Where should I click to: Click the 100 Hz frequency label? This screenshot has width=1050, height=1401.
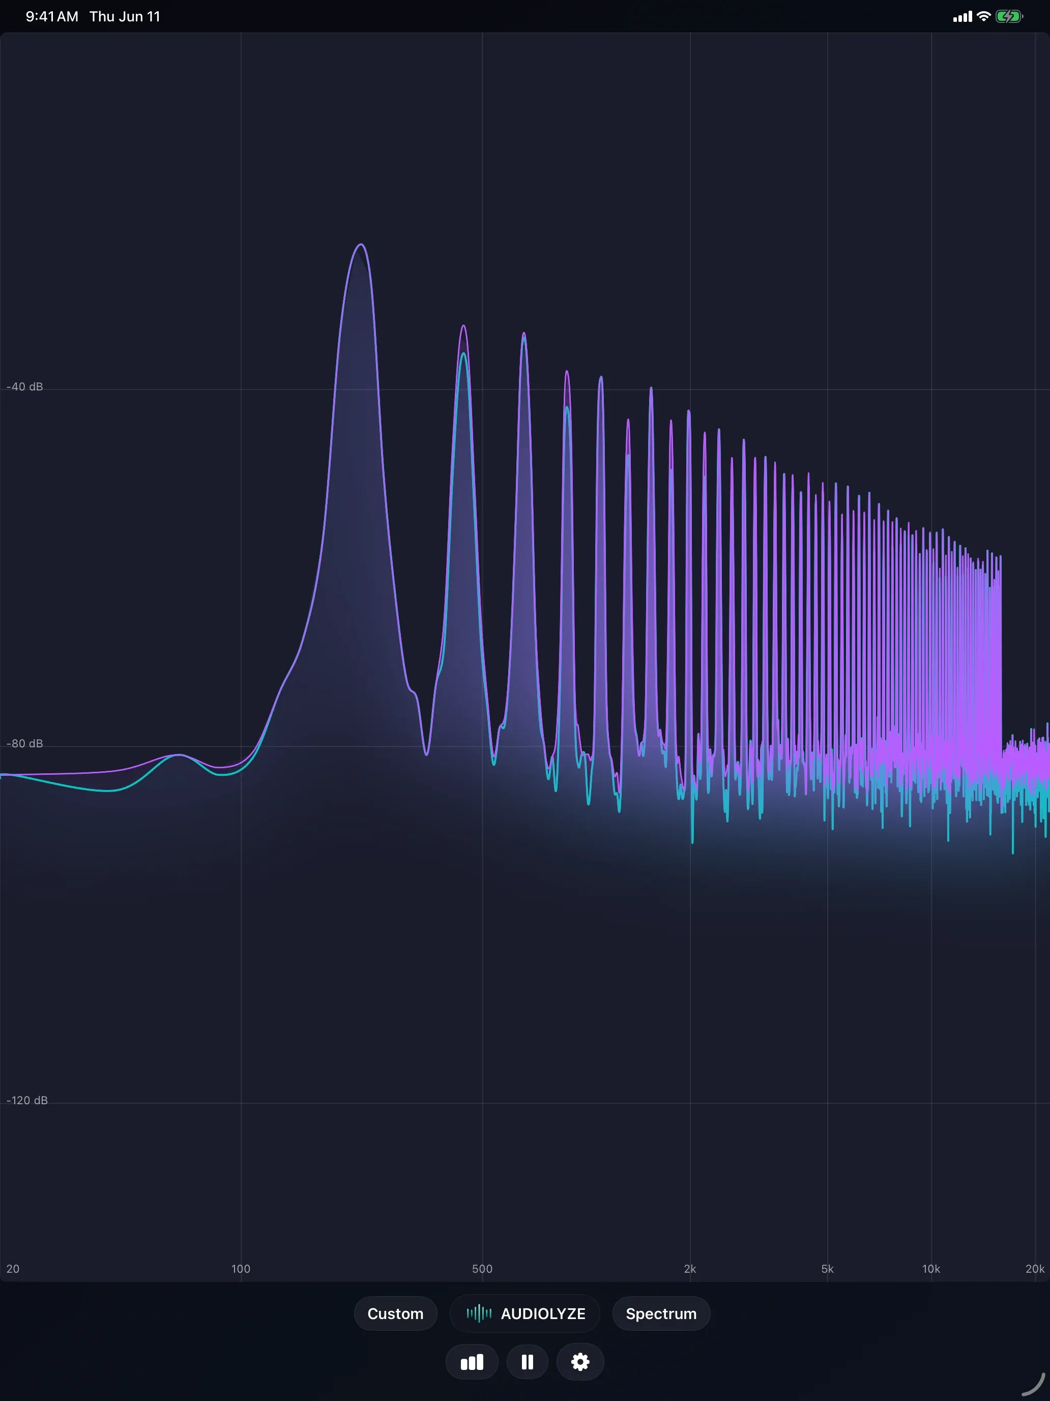pyautogui.click(x=241, y=1269)
